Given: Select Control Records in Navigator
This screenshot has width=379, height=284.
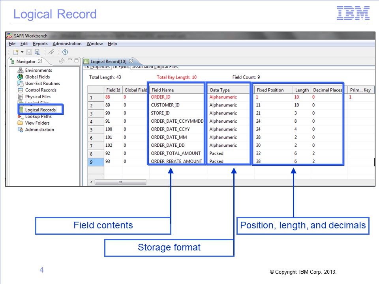Looking at the screenshot, I should pos(41,90).
